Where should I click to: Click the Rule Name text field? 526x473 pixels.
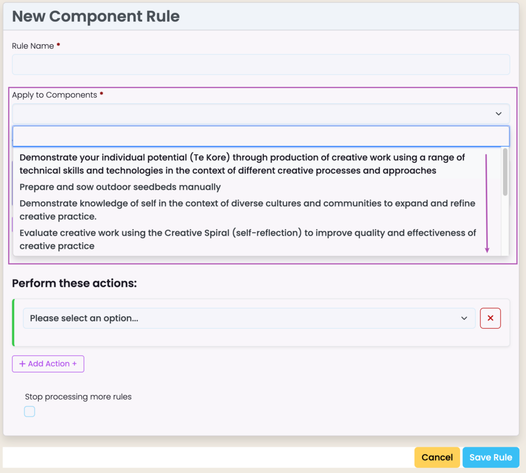point(260,65)
